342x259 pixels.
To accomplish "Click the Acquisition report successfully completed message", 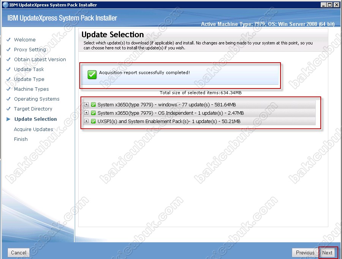I will 144,73.
